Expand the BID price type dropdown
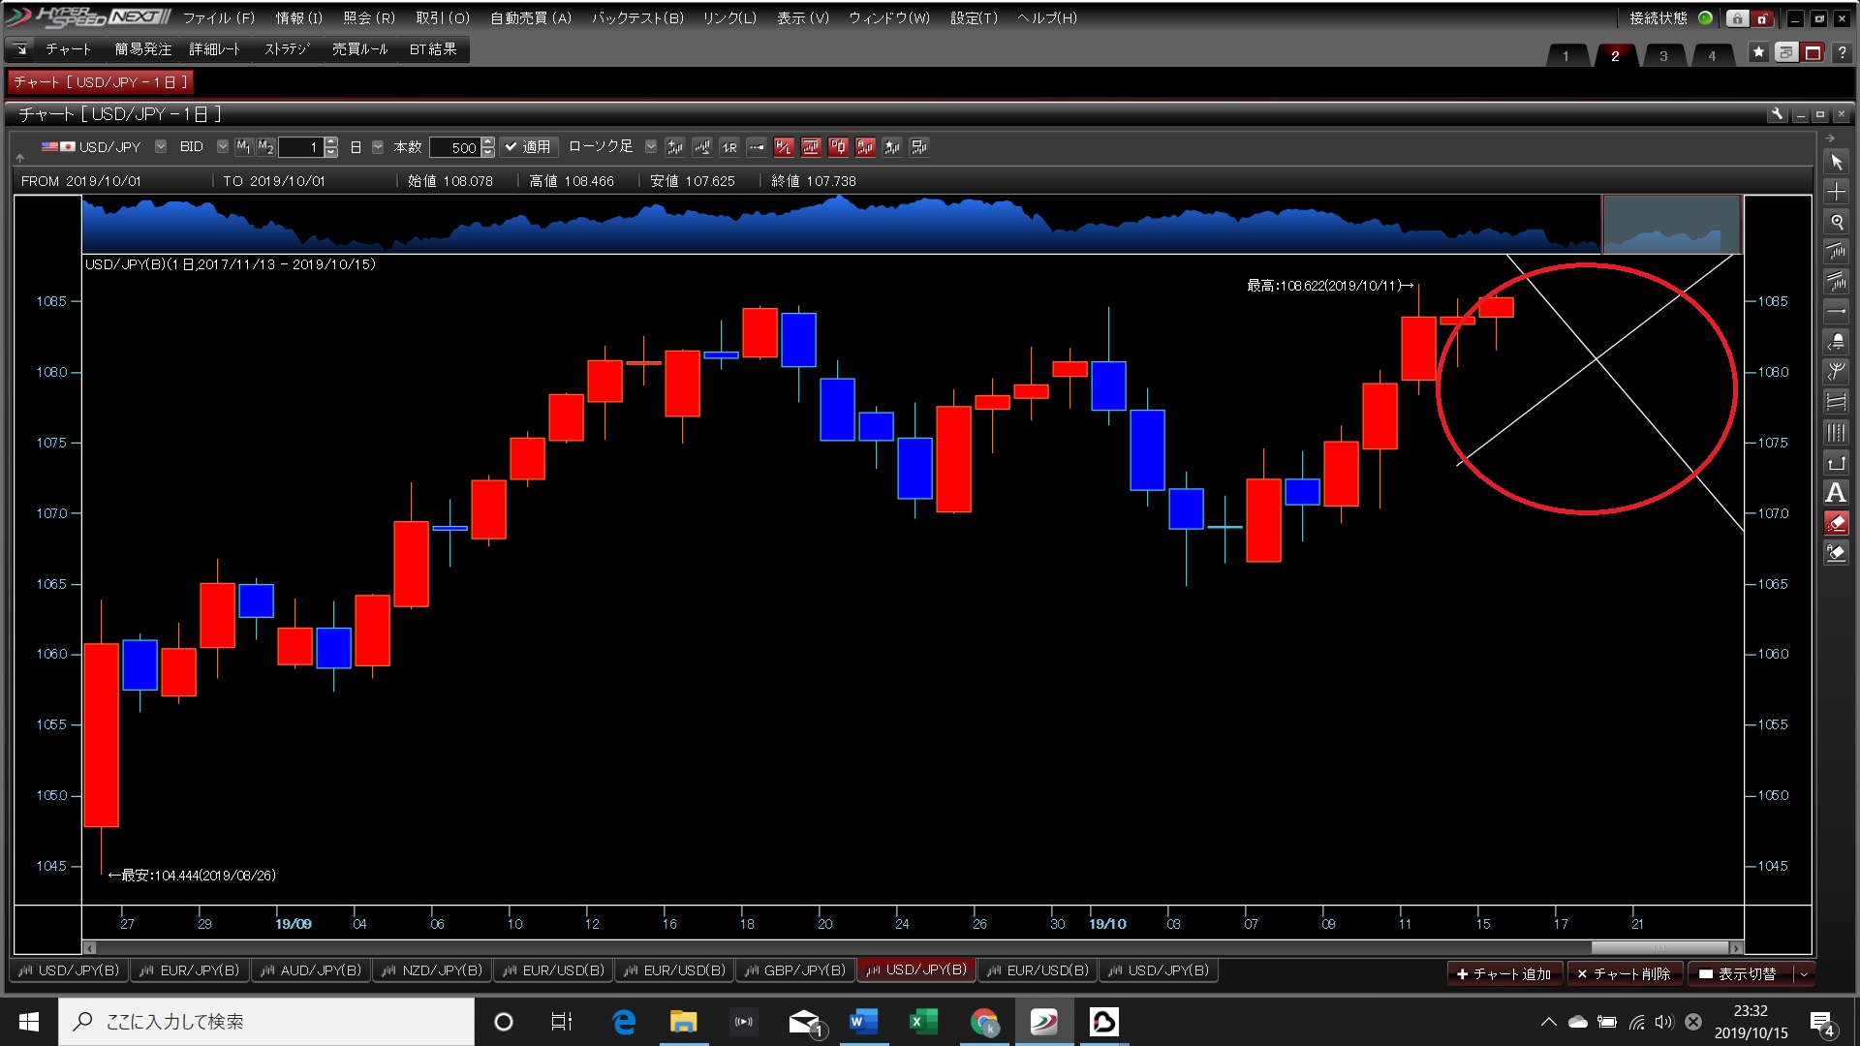 (x=223, y=147)
